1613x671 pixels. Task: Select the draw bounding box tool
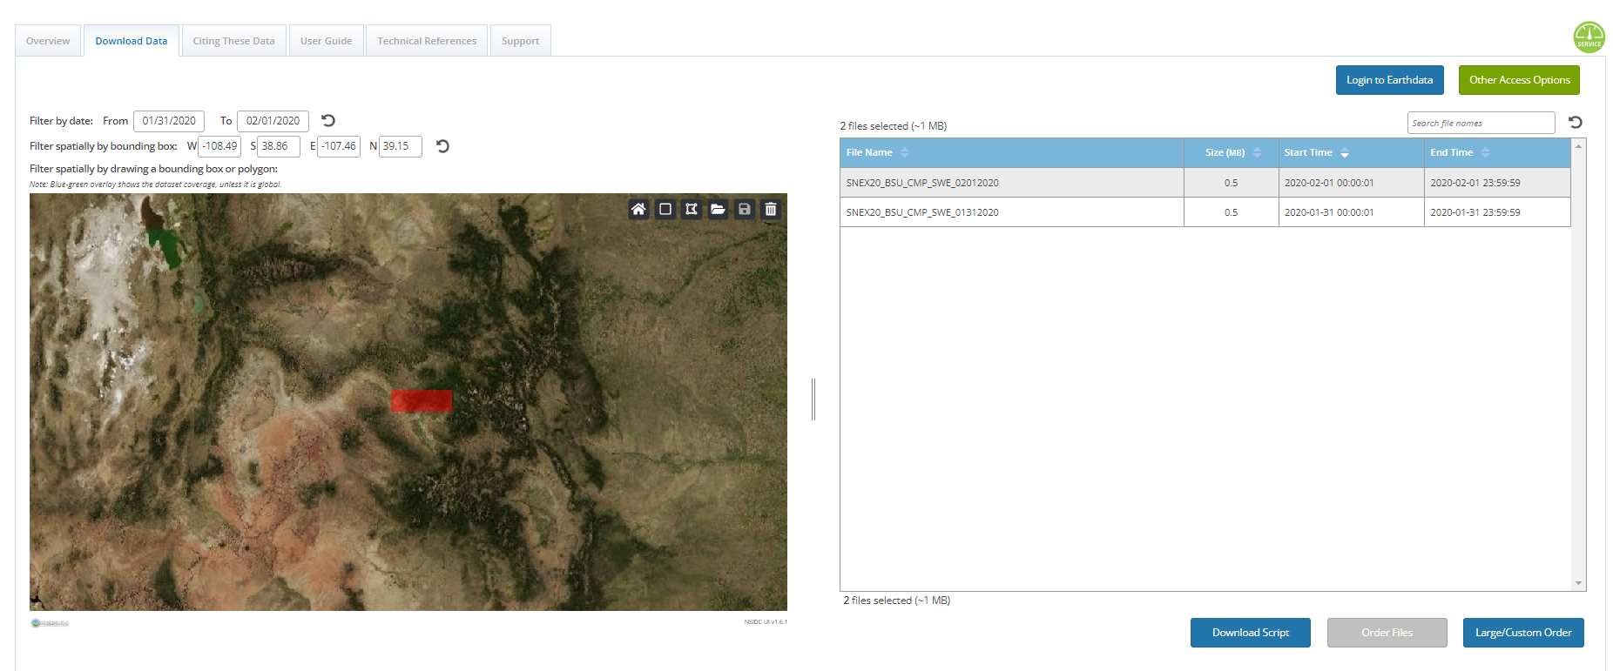665,209
